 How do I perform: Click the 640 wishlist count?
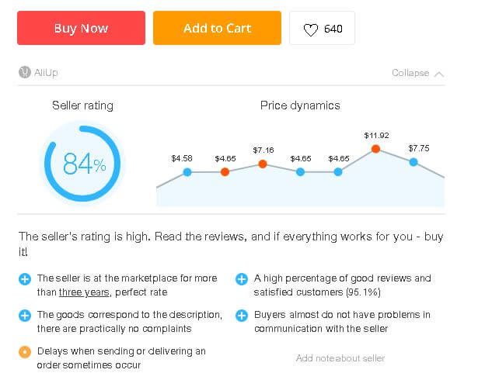(333, 29)
